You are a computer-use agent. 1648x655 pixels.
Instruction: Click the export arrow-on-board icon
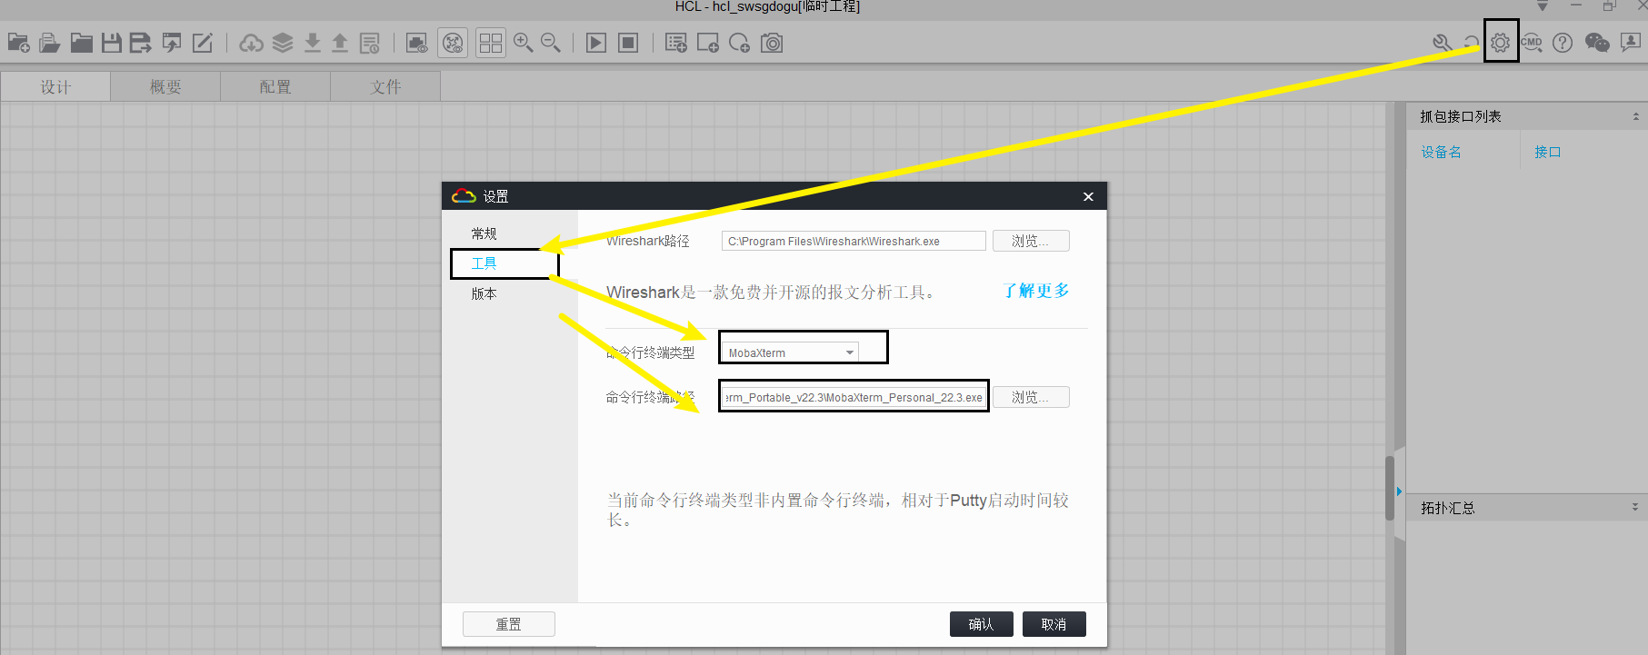click(x=171, y=43)
